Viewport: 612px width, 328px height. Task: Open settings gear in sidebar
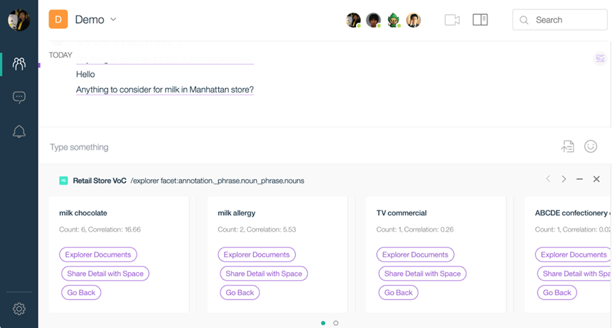pos(19,309)
